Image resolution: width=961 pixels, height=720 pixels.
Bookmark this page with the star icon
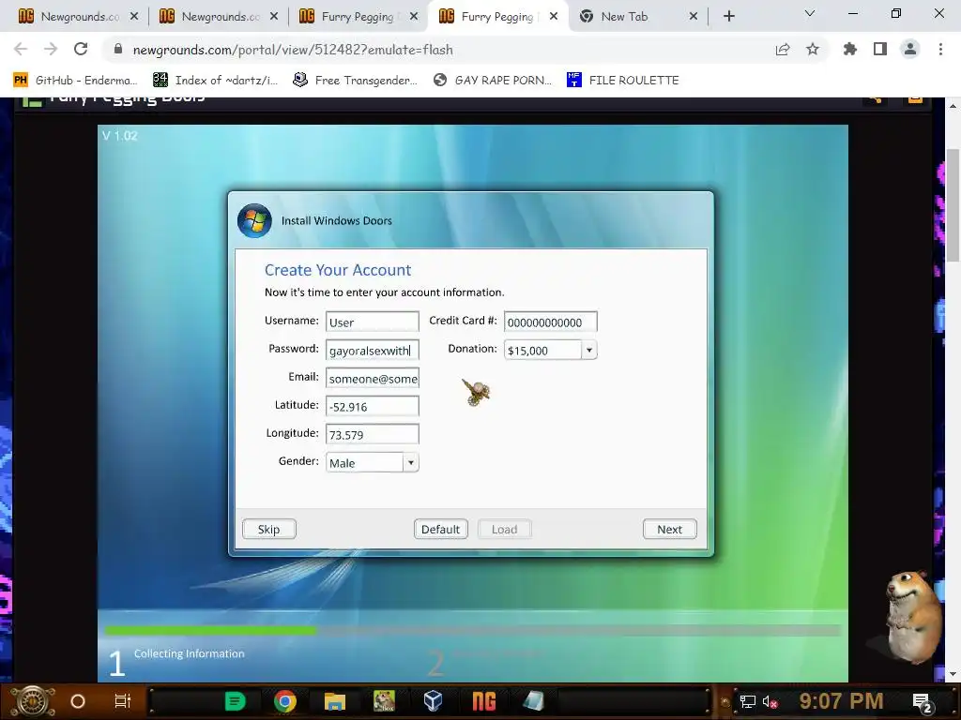point(813,50)
